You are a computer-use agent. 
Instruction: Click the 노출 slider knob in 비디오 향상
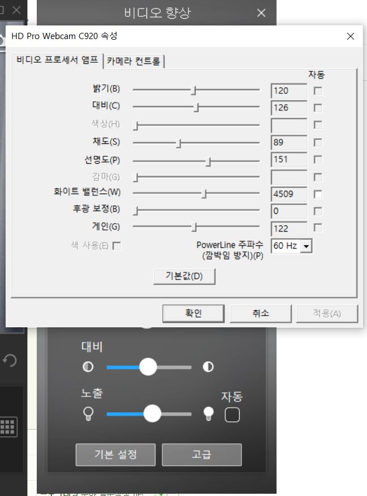coord(152,413)
